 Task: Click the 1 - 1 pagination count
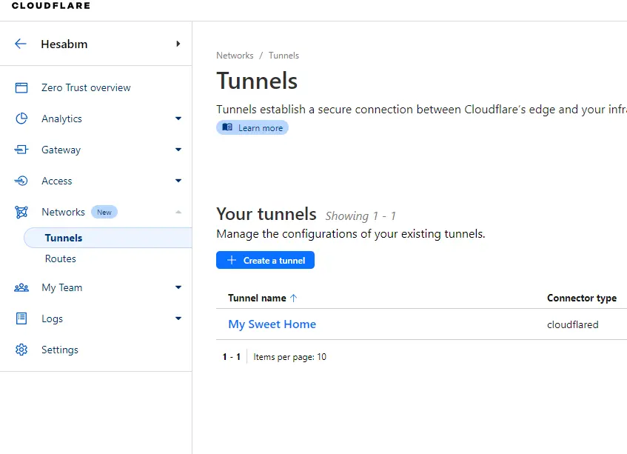[232, 357]
